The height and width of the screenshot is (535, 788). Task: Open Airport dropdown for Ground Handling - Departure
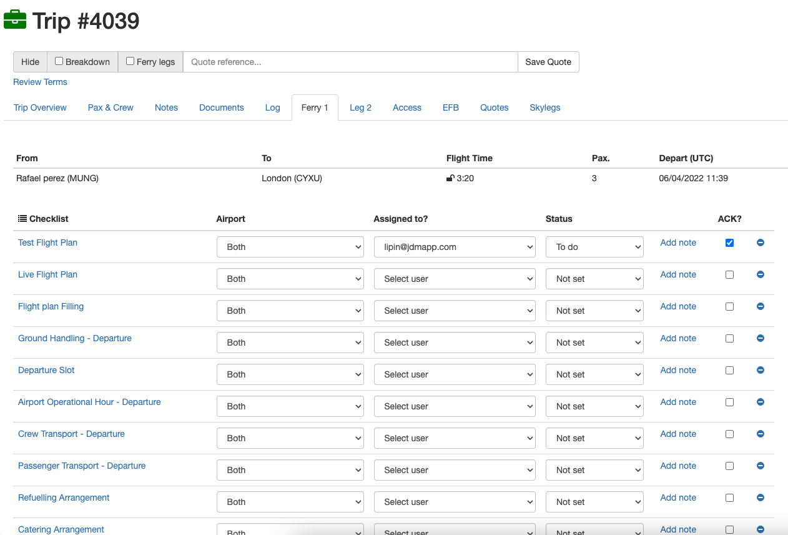[290, 342]
